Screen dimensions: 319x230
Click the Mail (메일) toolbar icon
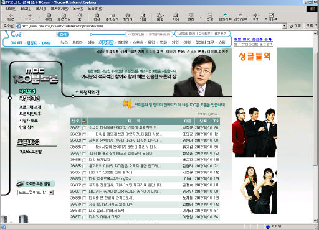[160, 17]
